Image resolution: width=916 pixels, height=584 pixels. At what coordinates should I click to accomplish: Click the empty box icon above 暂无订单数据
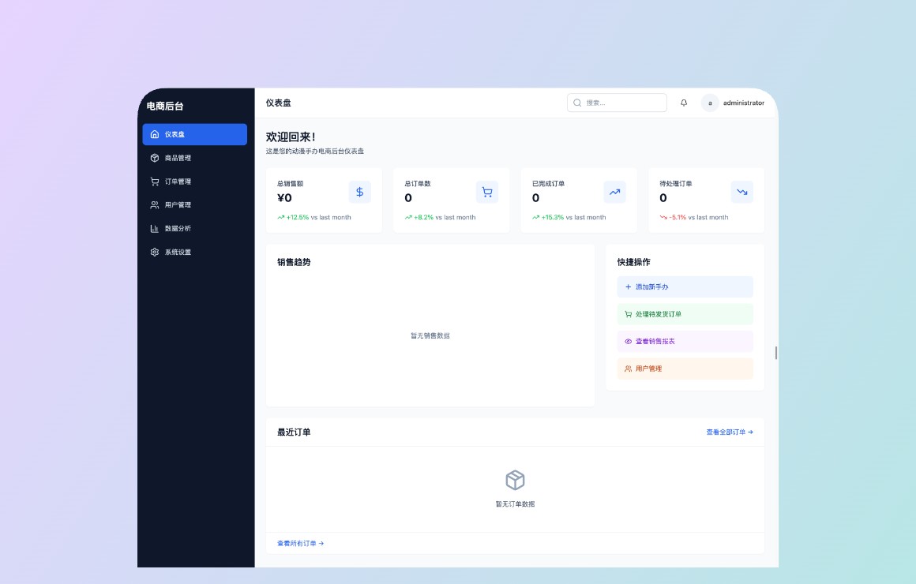click(515, 480)
